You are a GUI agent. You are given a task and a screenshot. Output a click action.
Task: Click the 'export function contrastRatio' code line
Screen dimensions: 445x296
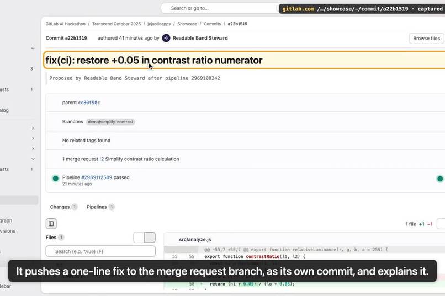(255, 257)
